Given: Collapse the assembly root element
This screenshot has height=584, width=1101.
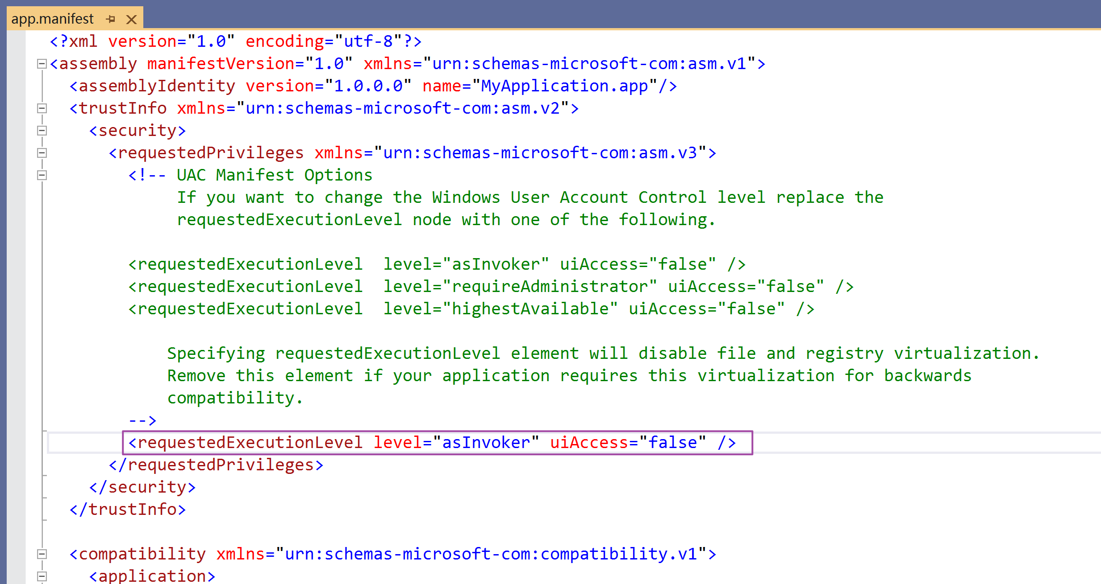Looking at the screenshot, I should pyautogui.click(x=42, y=64).
